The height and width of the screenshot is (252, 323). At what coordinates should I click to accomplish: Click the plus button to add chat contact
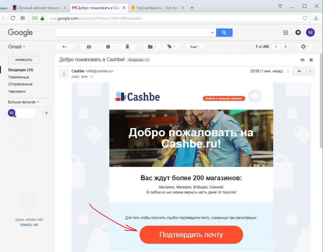[46, 113]
